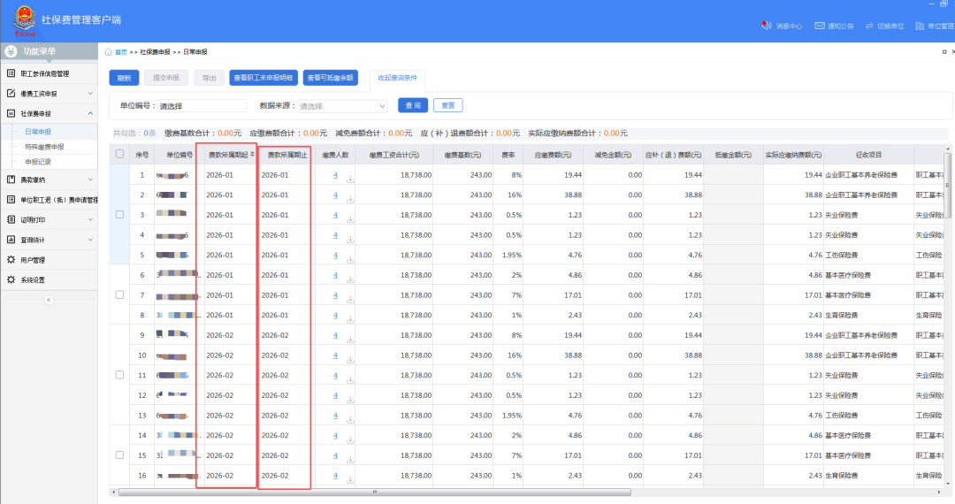
Task: Click 收起查询条件 tab
Action: [x=398, y=78]
